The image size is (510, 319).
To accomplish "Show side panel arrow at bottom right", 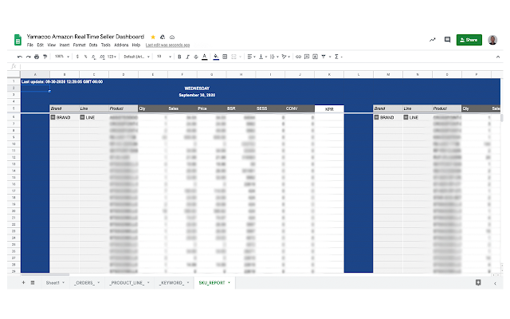I will (495, 284).
